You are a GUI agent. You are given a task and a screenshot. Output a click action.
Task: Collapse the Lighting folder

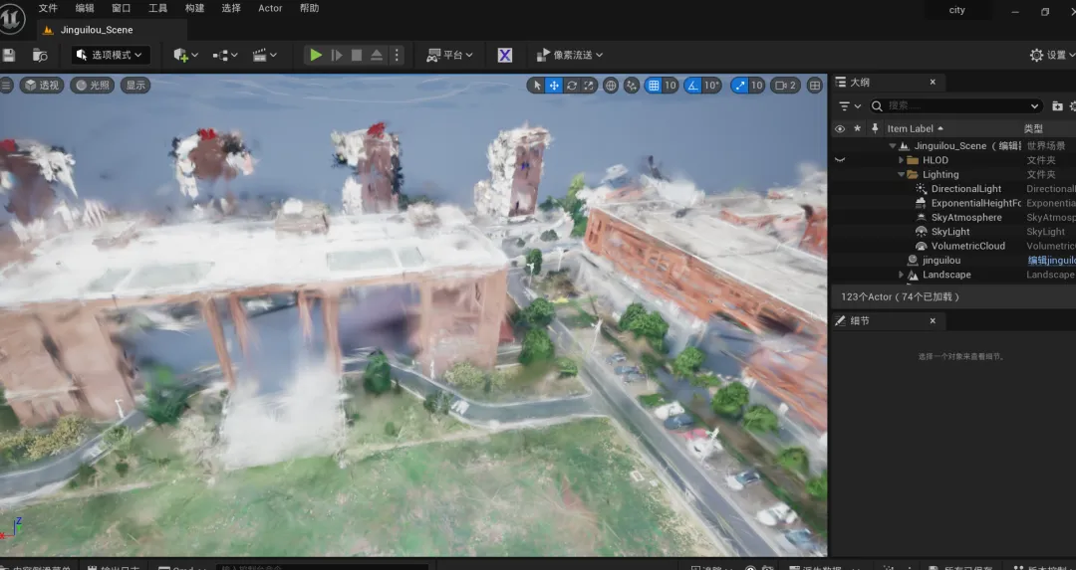click(x=901, y=175)
